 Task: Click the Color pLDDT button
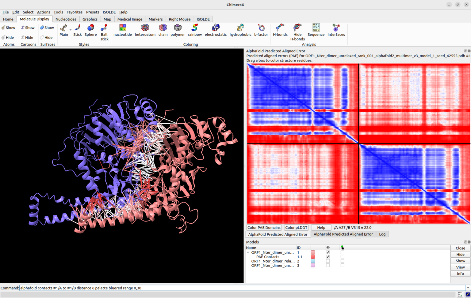point(296,228)
